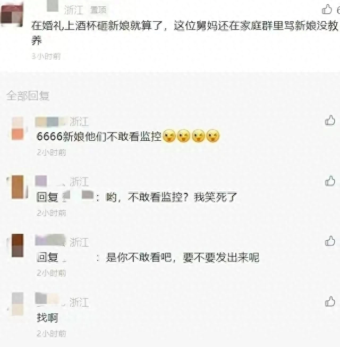Like the pinned wedding comment

pyautogui.click(x=327, y=9)
